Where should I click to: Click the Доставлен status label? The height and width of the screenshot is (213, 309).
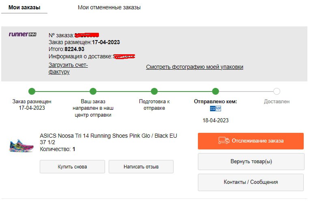277,102
